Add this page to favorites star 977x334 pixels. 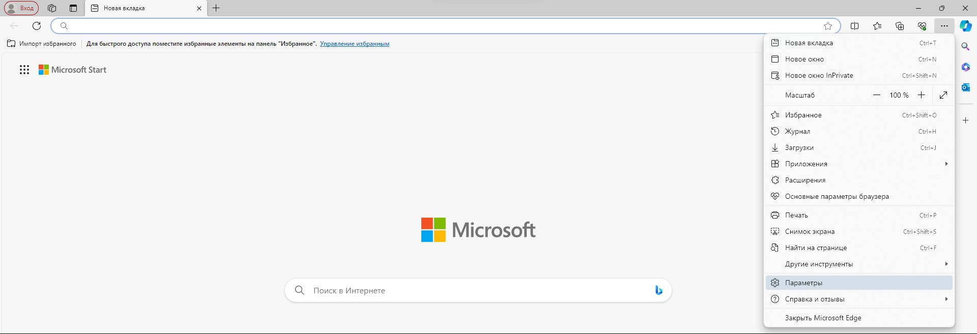tap(828, 26)
